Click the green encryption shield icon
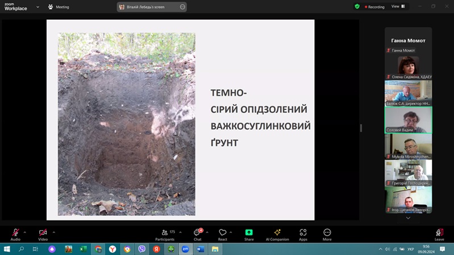 coord(357,6)
